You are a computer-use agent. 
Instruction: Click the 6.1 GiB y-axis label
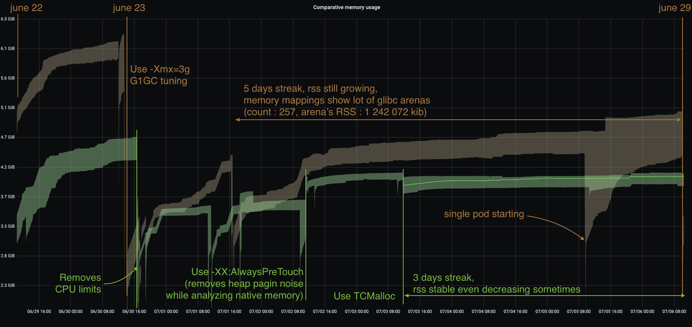point(8,49)
